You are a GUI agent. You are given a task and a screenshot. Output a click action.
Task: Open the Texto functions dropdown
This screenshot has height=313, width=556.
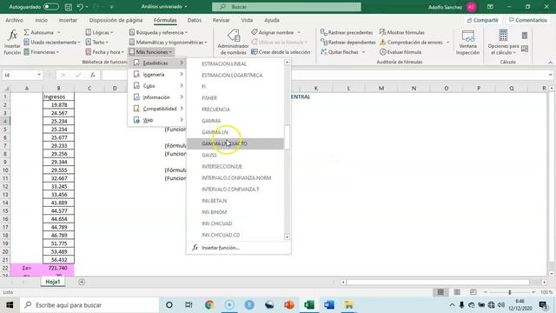coord(96,43)
